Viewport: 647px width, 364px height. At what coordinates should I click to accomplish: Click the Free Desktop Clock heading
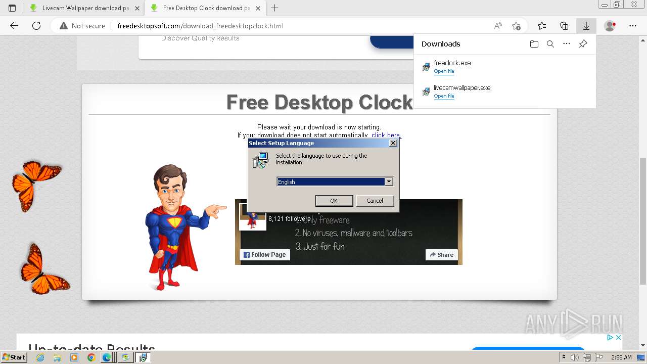319,102
